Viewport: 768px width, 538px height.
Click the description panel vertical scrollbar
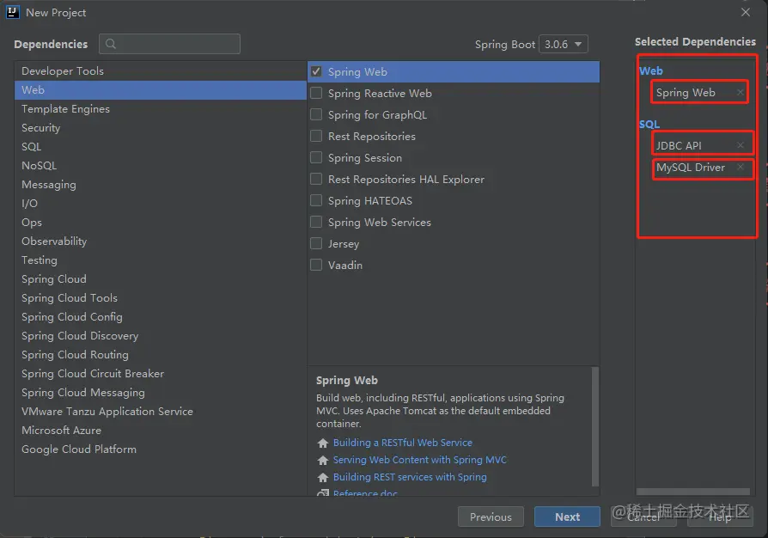pos(595,426)
